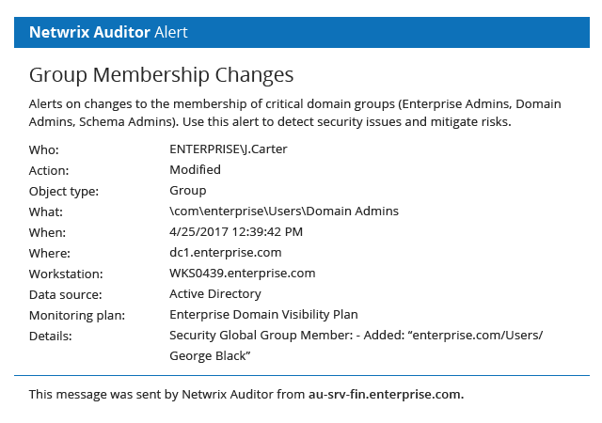Click the dc1.enterprise.com server name

225,253
